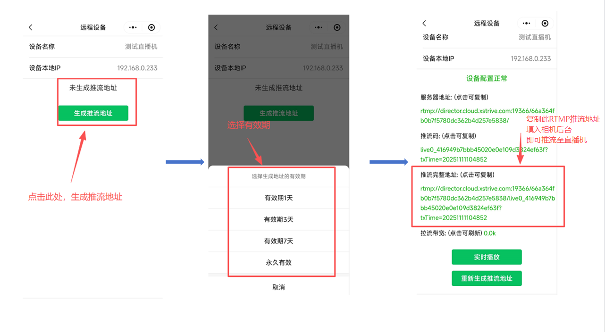This screenshot has height=332, width=605.
Task: Go back in the left phone screen
Action: click(31, 27)
